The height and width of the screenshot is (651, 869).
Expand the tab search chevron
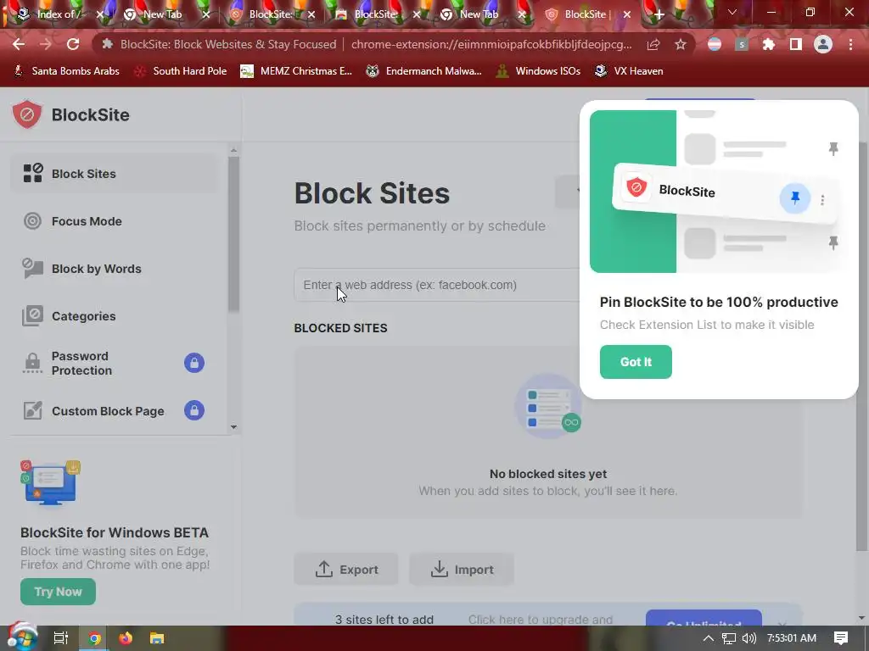(x=732, y=12)
